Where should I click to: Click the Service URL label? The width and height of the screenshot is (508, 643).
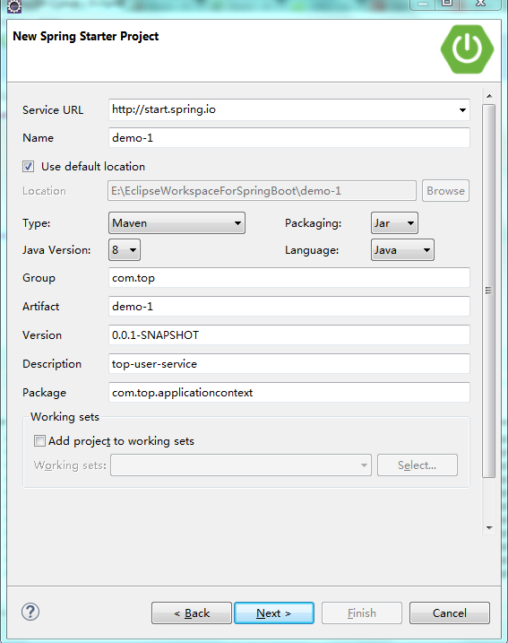(x=53, y=110)
